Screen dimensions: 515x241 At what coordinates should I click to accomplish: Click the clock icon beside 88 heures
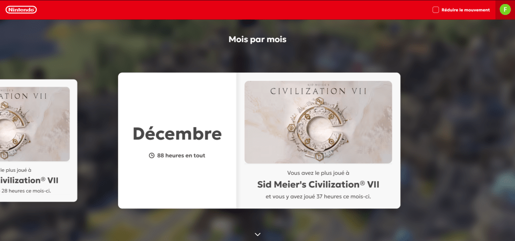tap(151, 156)
